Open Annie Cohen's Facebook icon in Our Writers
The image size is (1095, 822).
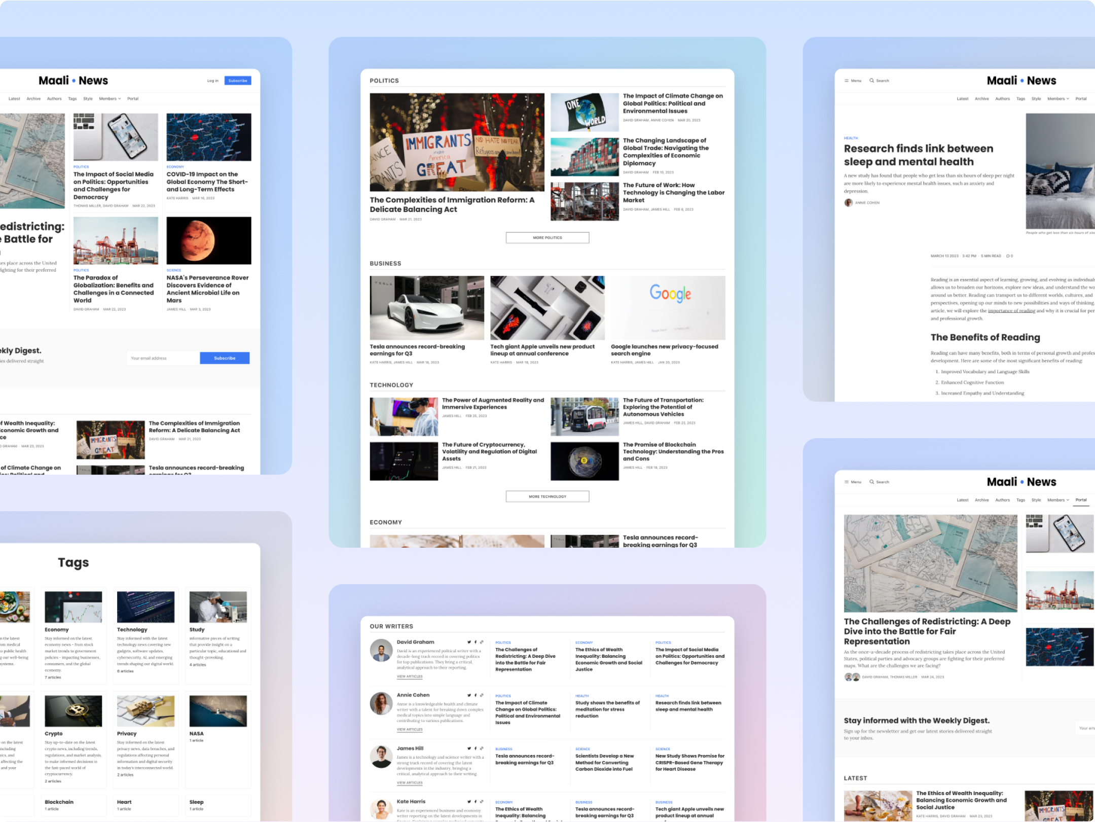pyautogui.click(x=476, y=695)
